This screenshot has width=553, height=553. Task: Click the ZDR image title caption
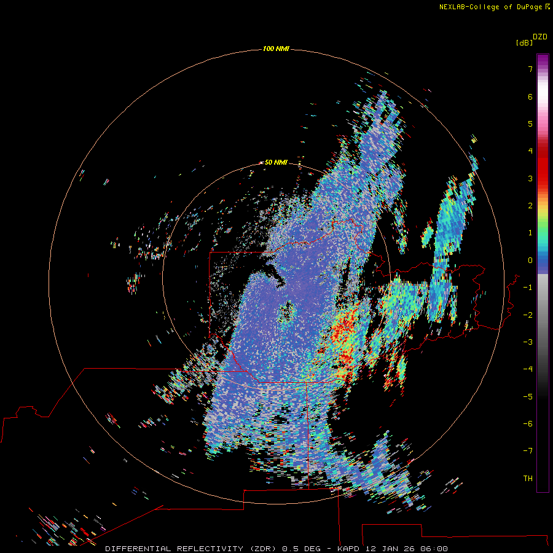click(276, 549)
